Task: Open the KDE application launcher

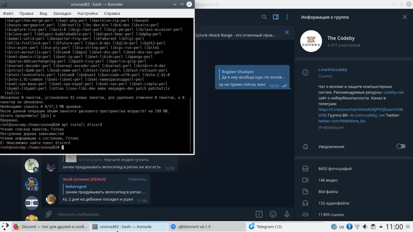Action: point(5,227)
